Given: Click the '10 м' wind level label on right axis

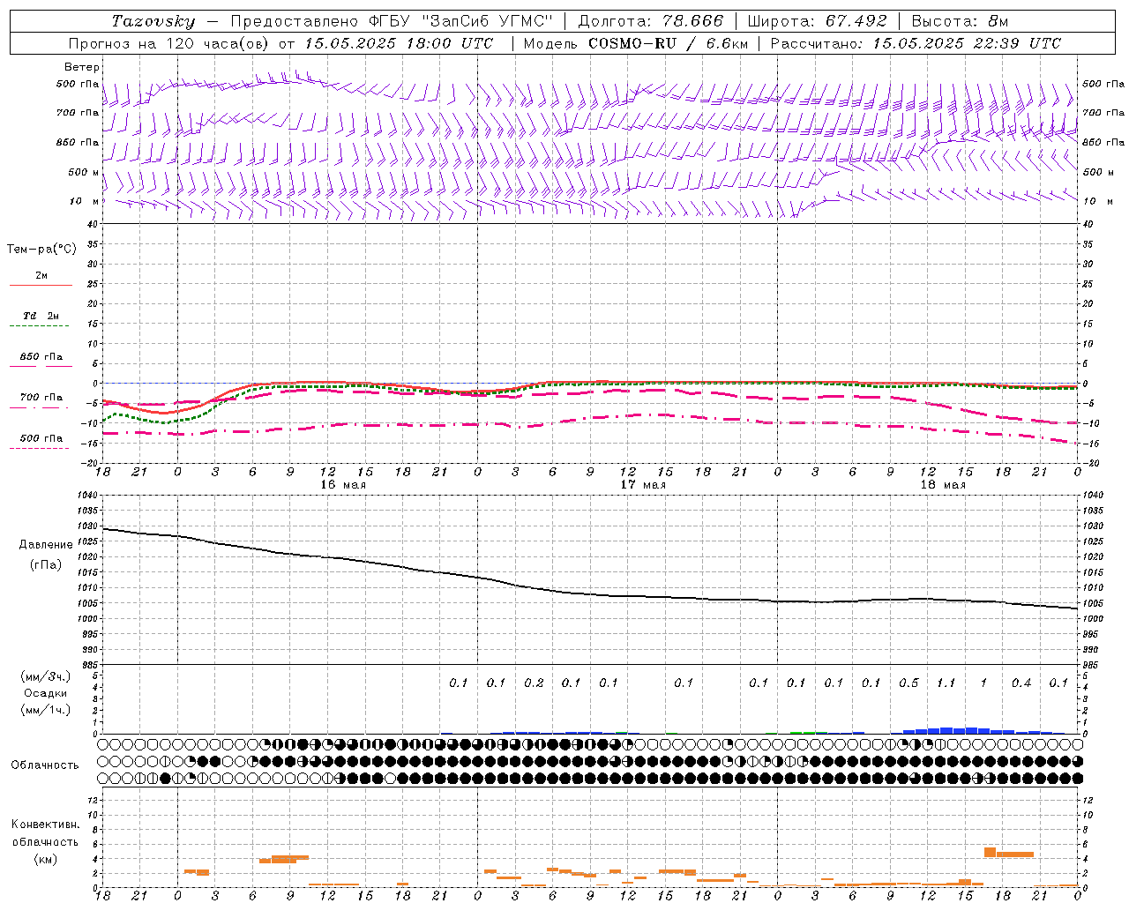Looking at the screenshot, I should (x=1097, y=201).
